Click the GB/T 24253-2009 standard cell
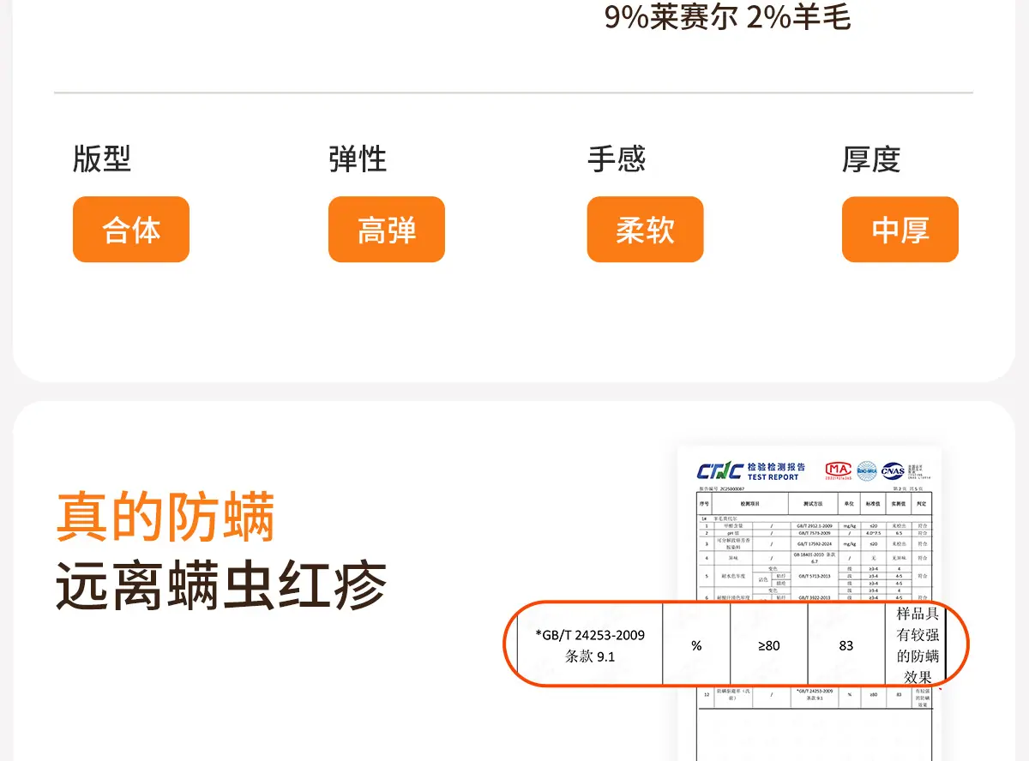The image size is (1029, 761). point(589,645)
